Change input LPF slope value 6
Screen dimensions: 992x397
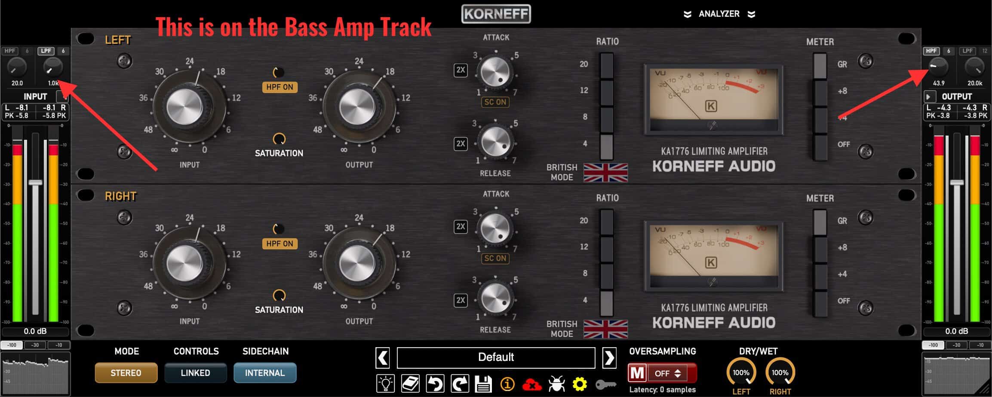click(63, 51)
